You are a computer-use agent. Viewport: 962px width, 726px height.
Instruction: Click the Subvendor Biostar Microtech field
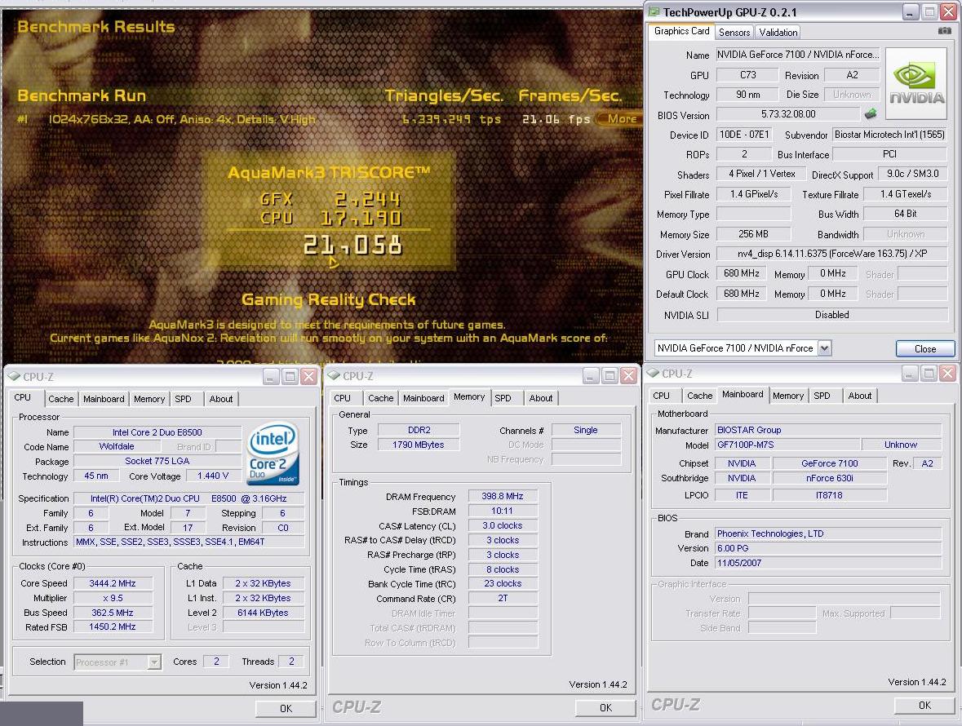(889, 135)
